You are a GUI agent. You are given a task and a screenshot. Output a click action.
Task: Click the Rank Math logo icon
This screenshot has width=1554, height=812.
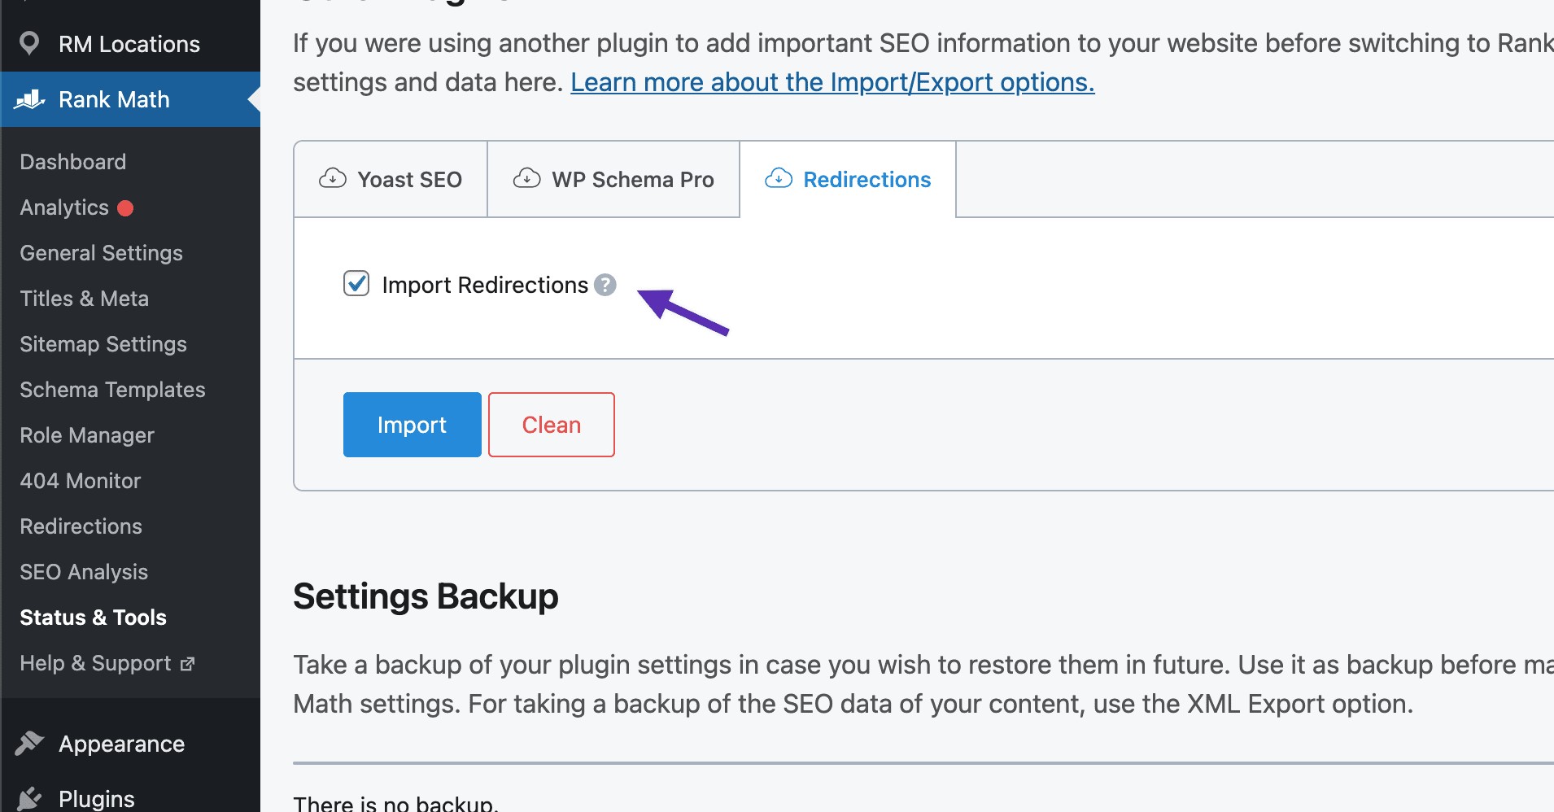pos(30,99)
